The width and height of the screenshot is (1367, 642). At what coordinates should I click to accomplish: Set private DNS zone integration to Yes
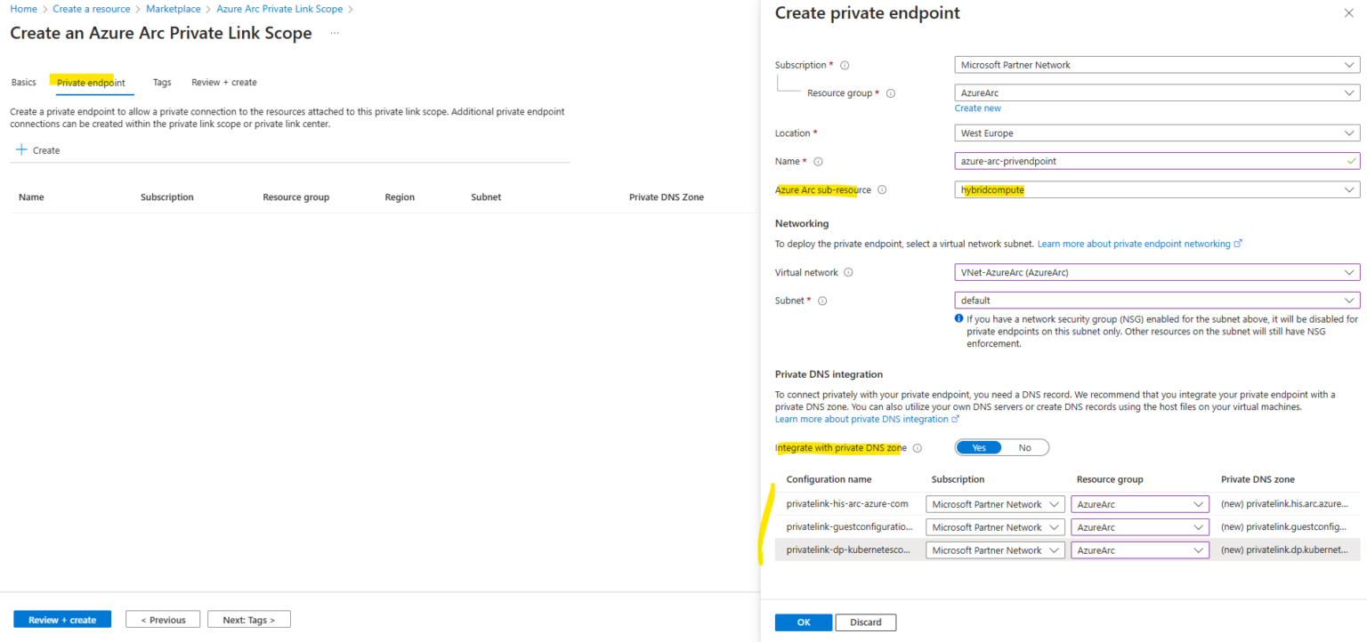tap(979, 448)
